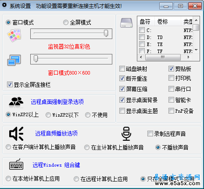
Task: Click the users group login icon
Action: pyautogui.click(x=16, y=102)
